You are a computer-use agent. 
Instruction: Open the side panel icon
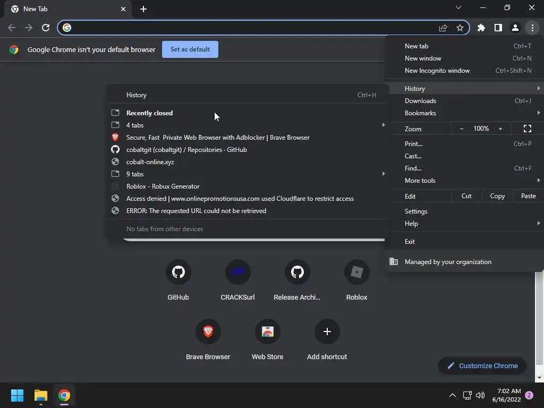coord(498,28)
